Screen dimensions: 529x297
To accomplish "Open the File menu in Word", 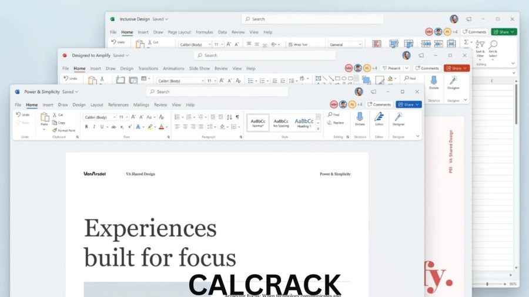I will coord(18,104).
